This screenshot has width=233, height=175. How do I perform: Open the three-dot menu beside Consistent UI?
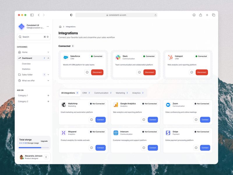[47, 26]
